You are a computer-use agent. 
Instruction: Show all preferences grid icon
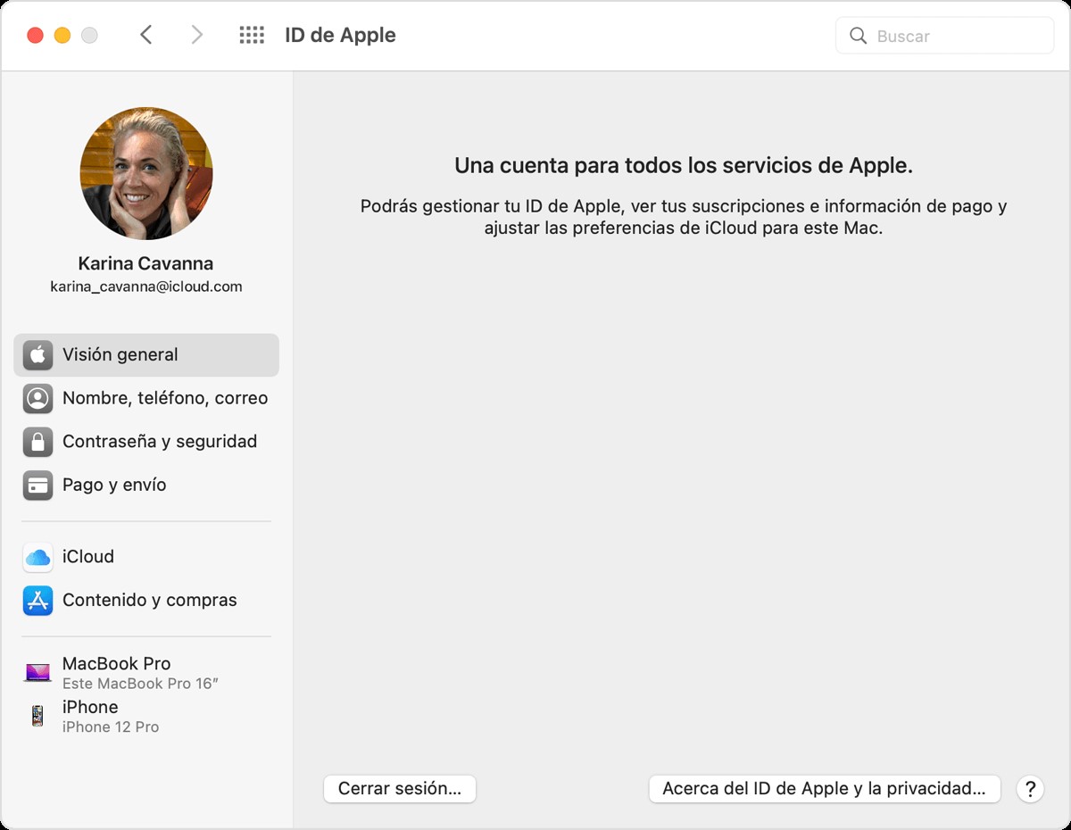(x=252, y=35)
